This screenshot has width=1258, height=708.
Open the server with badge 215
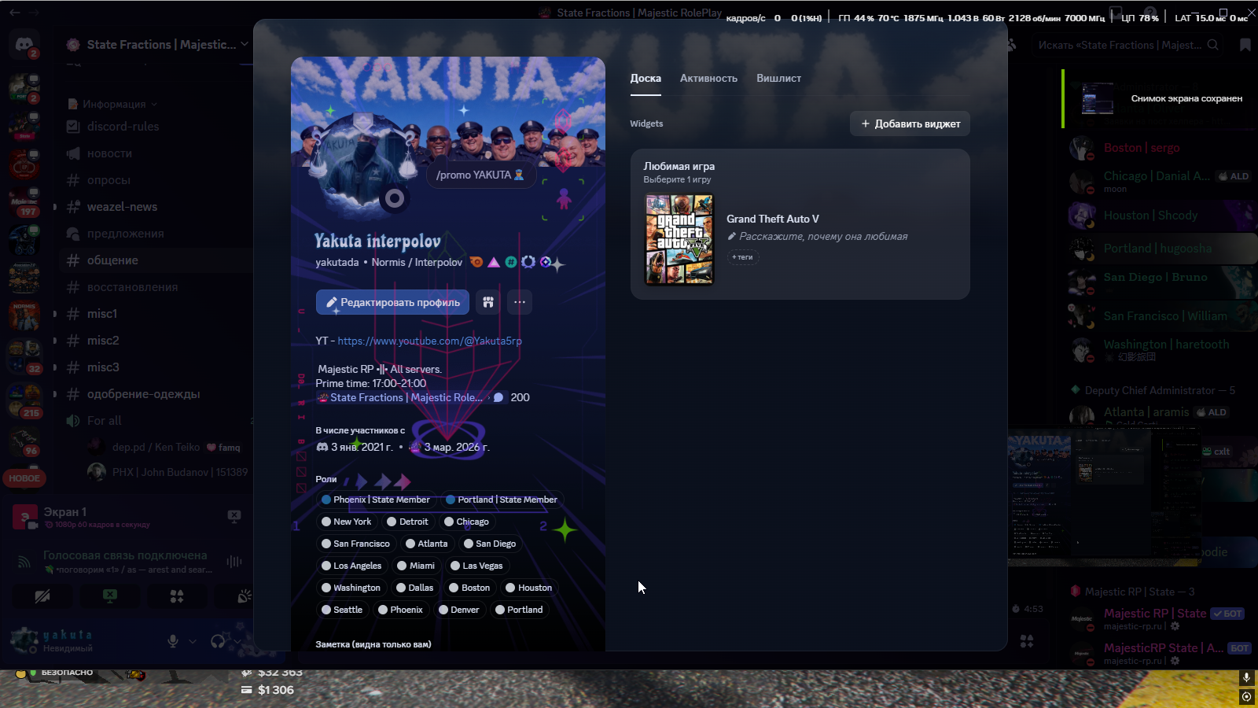pyautogui.click(x=24, y=400)
